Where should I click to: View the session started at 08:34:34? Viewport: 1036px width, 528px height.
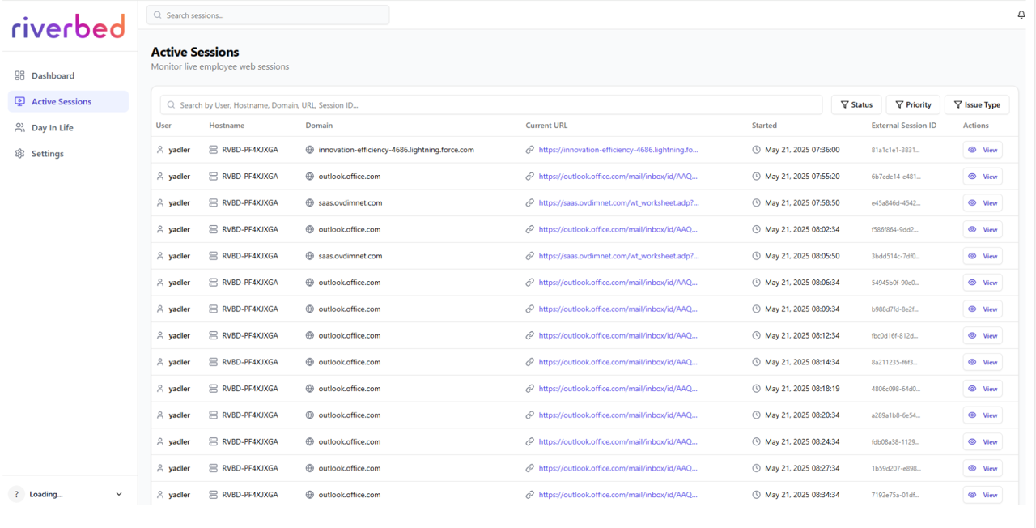tap(983, 495)
